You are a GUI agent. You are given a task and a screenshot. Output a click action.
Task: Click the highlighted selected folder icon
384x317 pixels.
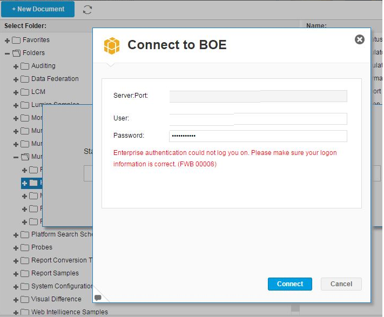[x=33, y=183]
